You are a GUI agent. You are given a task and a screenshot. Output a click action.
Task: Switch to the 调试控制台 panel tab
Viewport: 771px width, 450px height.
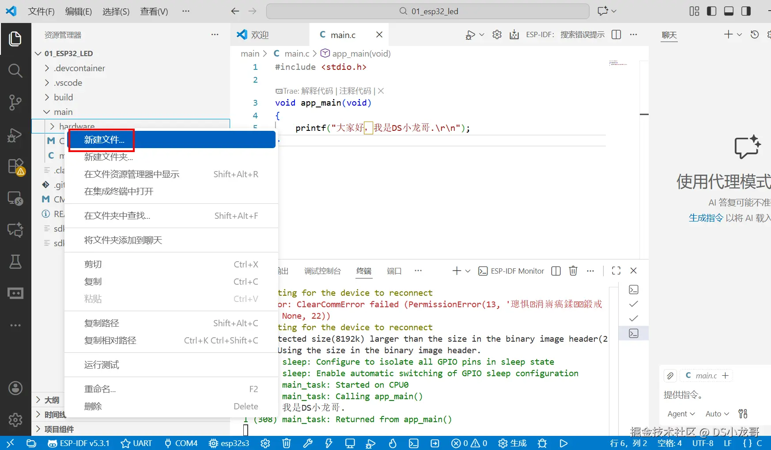coord(322,271)
